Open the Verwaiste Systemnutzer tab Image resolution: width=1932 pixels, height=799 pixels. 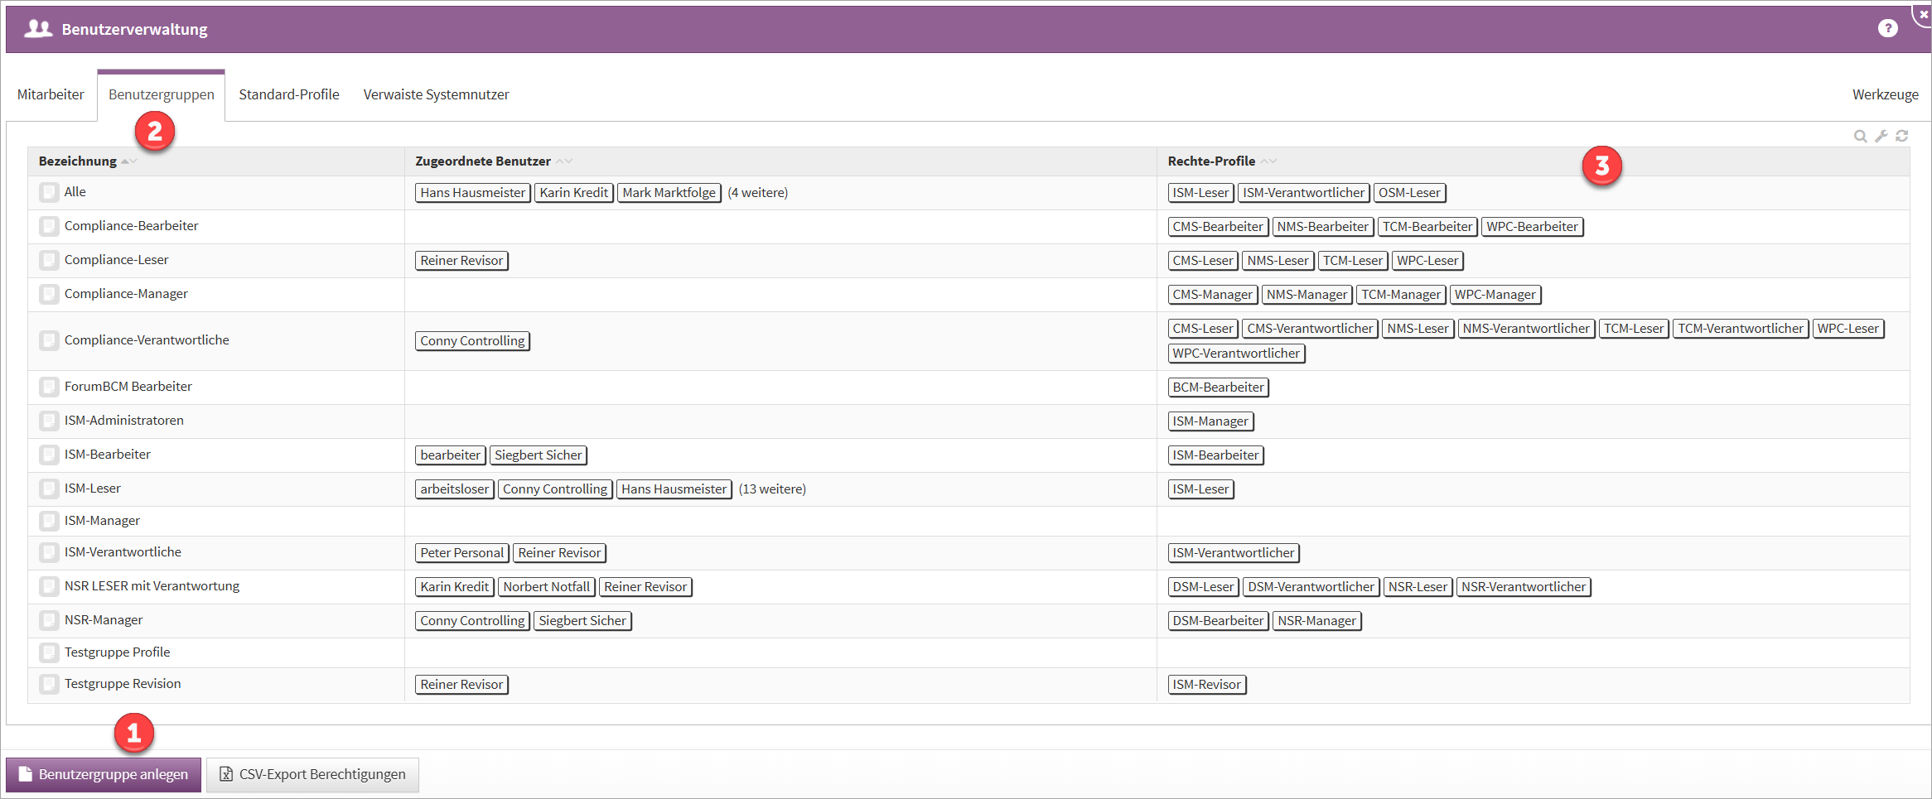point(436,94)
